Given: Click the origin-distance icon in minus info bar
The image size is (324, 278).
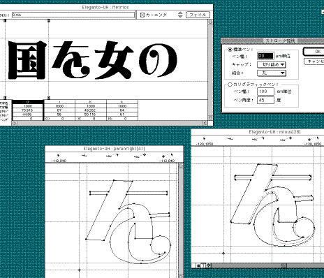Looking at the screenshot, I should click(x=286, y=139).
